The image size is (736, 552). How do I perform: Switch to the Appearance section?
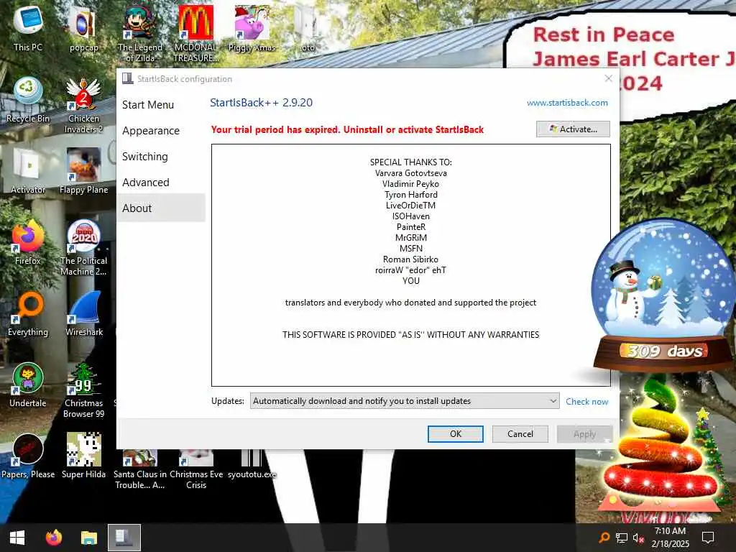tap(151, 131)
